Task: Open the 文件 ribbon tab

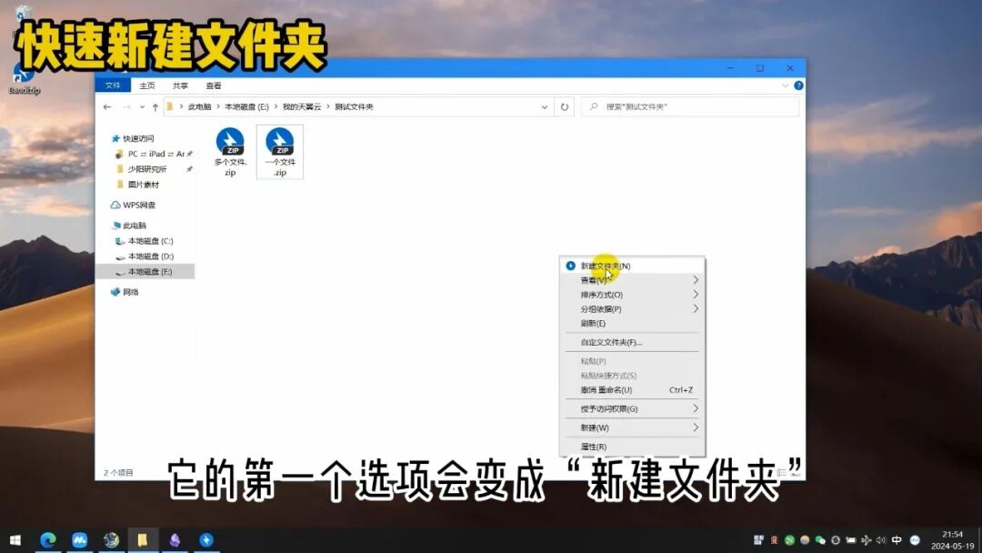Action: tap(113, 85)
